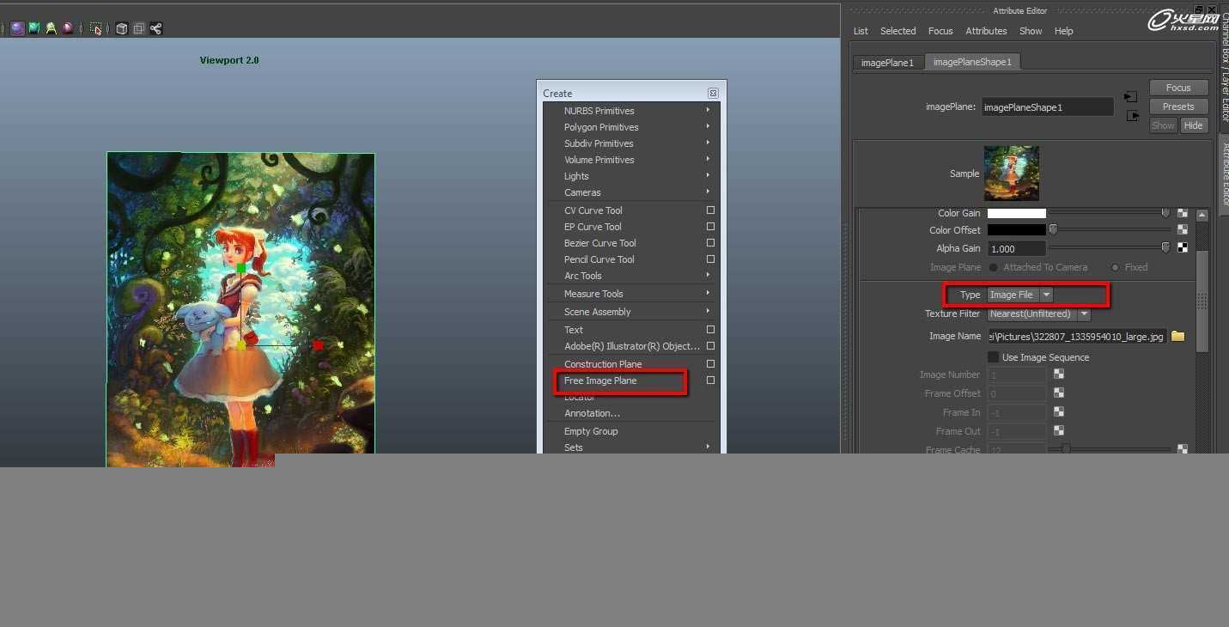Open Text option box
Image resolution: width=1229 pixels, height=627 pixels.
pos(710,329)
